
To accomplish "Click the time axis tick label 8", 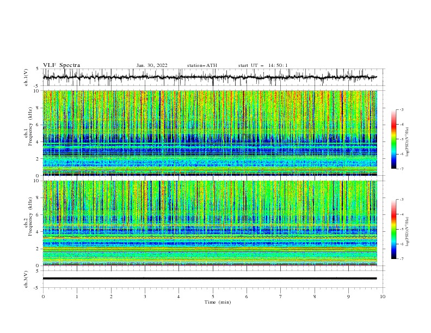I will click(315, 297).
